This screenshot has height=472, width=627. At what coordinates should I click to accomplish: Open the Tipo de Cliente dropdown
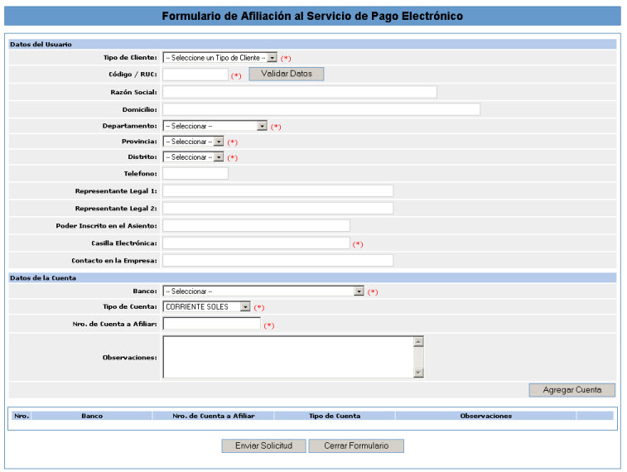(220, 58)
